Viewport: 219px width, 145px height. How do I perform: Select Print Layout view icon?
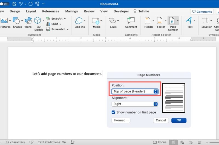point(173,142)
